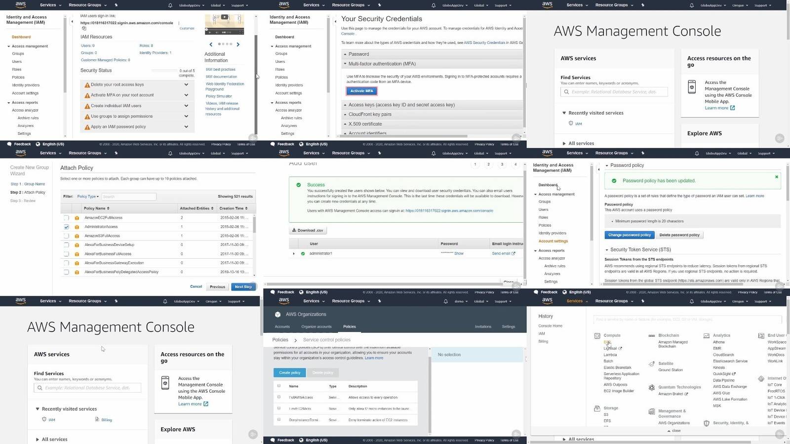
Task: Expand Use groups to assign permissions item
Action: click(186, 116)
